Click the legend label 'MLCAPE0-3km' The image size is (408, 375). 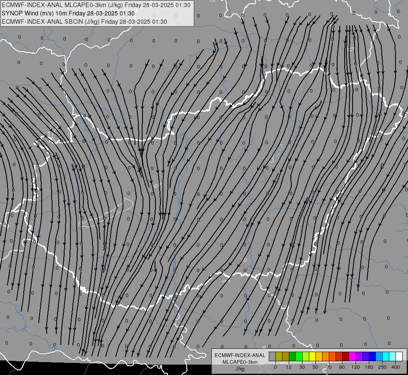pos(240,362)
